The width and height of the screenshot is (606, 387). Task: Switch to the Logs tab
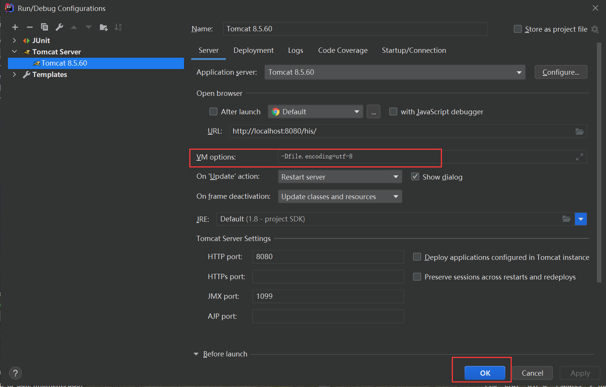296,50
